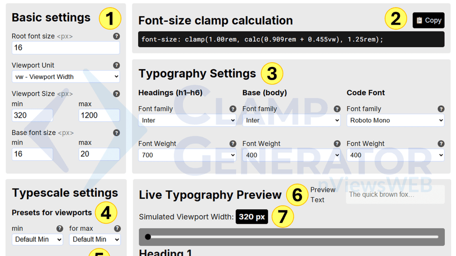Show help for Headings Font family
Screen dimensions: 456x256
233,109
